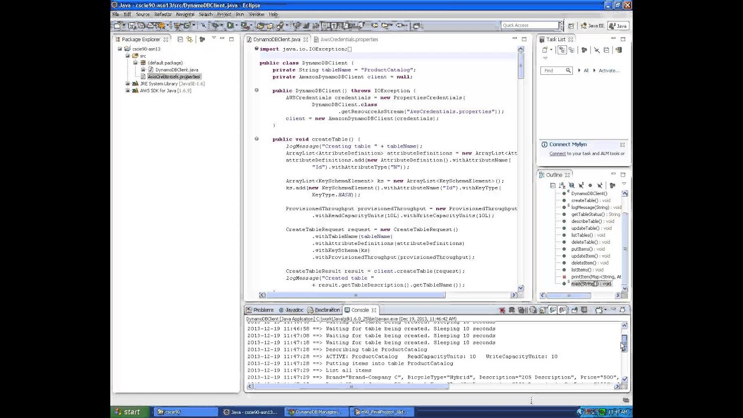Click the New Task icon in Task List
The height and width of the screenshot is (418, 743).
tap(544, 50)
